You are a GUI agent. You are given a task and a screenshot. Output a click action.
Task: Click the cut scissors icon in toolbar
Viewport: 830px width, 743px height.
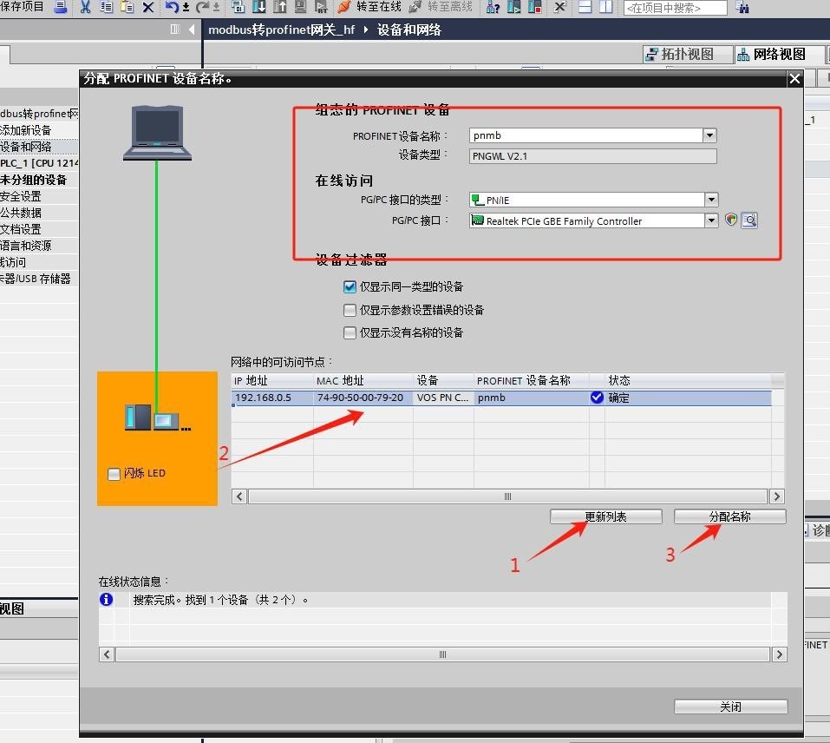(85, 7)
